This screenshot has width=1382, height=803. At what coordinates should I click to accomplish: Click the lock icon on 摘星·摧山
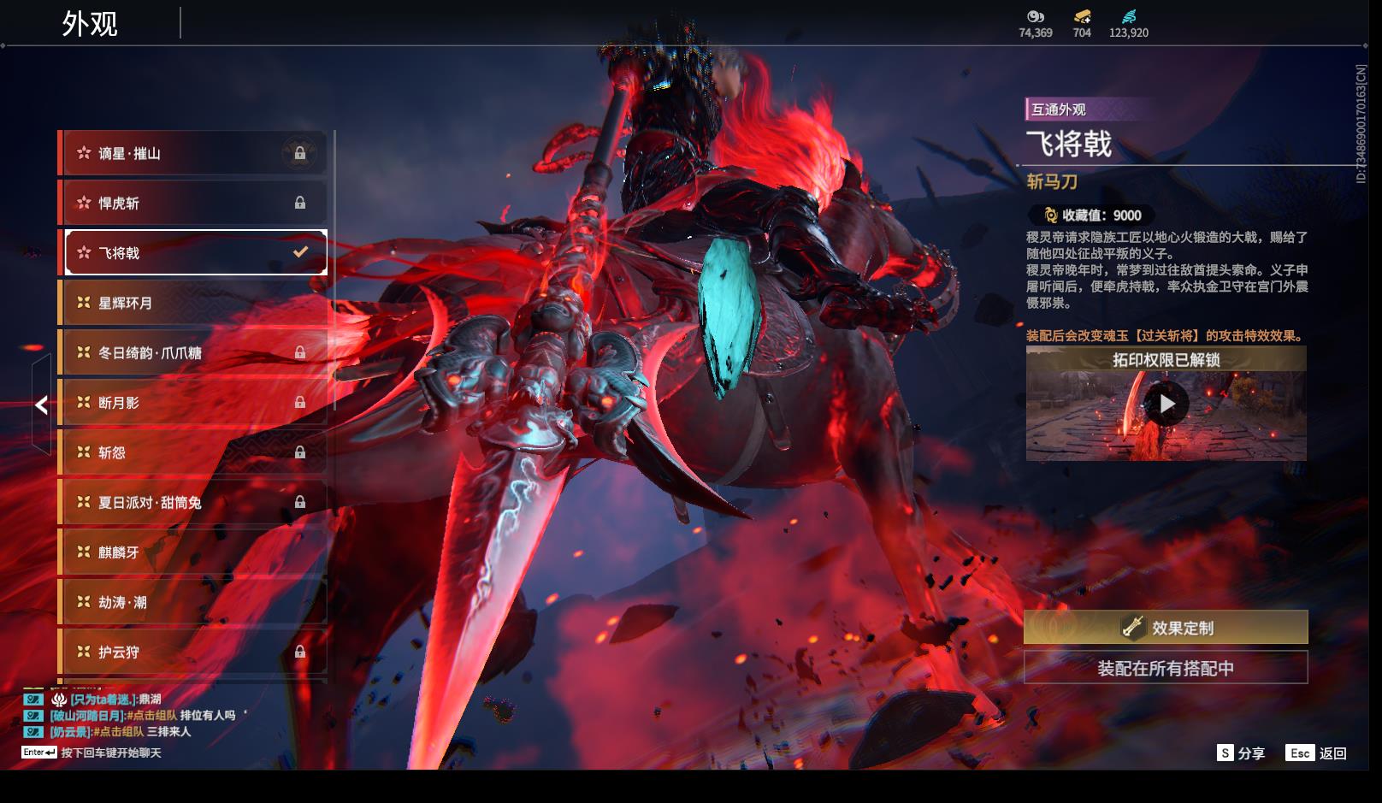coord(300,153)
